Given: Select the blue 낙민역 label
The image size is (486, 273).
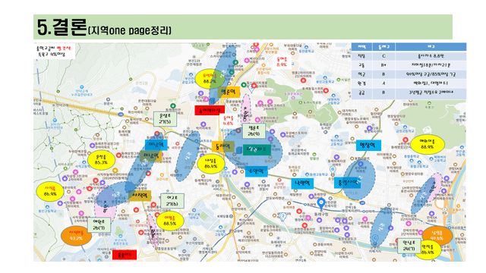Looking at the screenshot, I should coord(302,184).
